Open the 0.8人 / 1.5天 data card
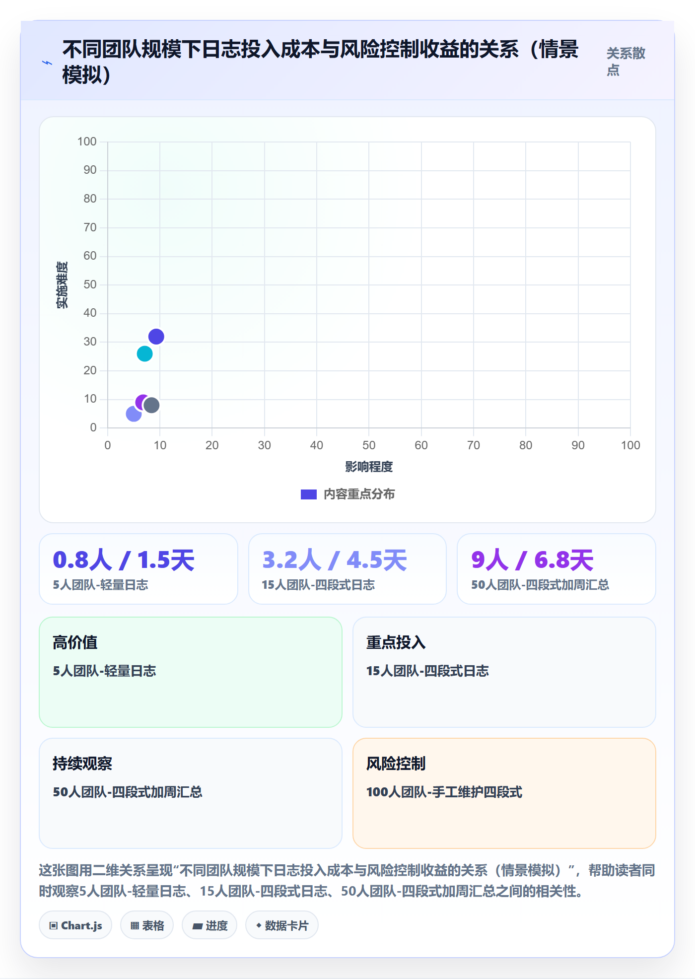 click(x=139, y=569)
